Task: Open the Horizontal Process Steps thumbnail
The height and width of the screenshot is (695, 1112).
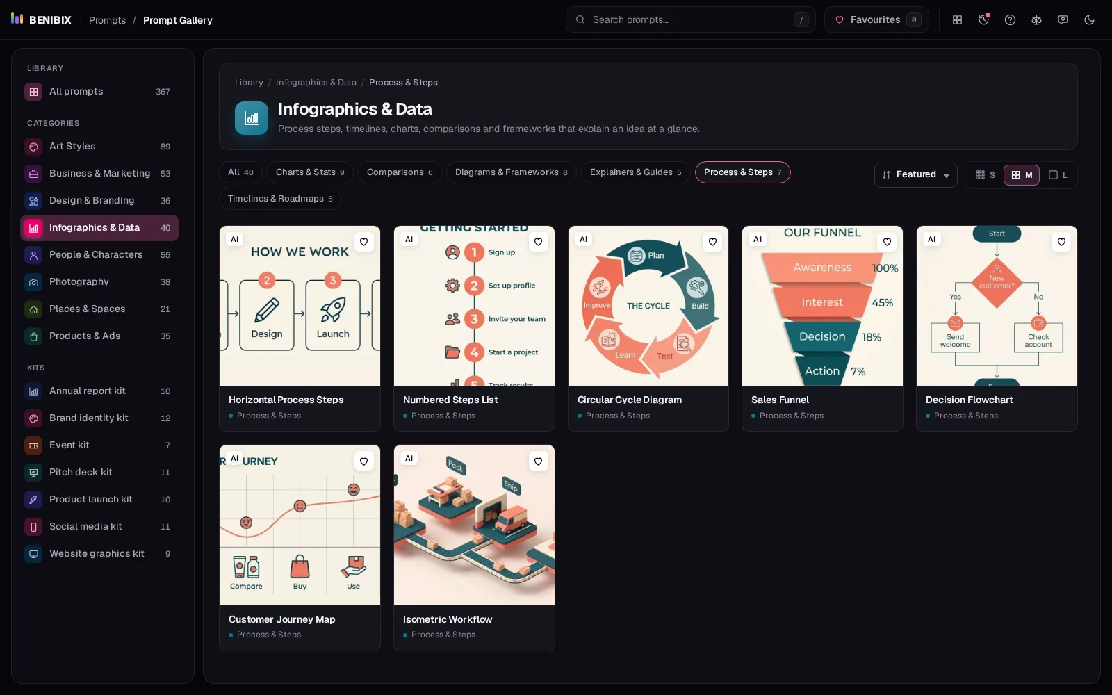Action: pos(300,306)
